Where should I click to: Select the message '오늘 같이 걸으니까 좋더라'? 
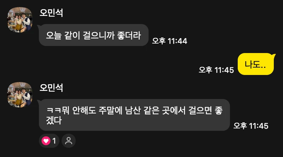93,35
